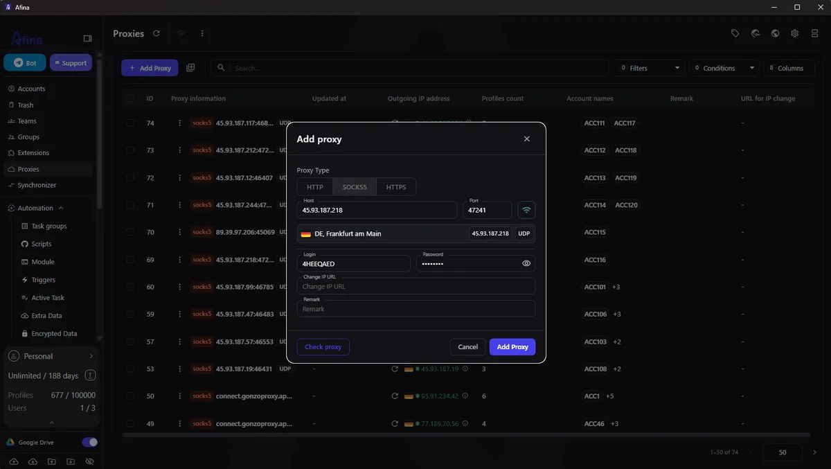Collapse the plan panel with up chevron
Image resolution: width=831 pixels, height=469 pixels.
coord(51,422)
